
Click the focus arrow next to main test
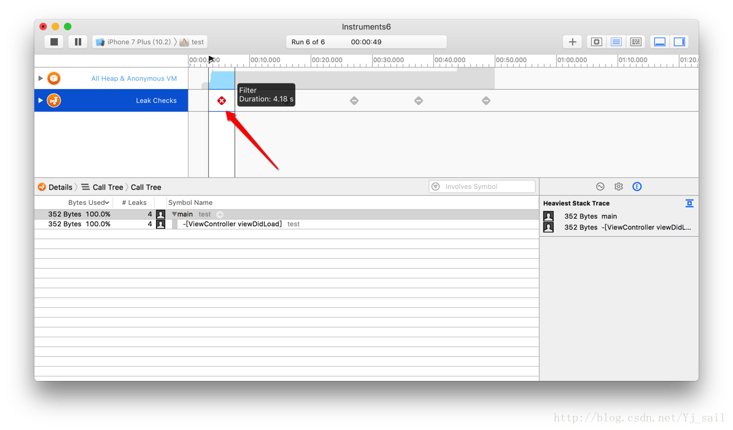[220, 214]
